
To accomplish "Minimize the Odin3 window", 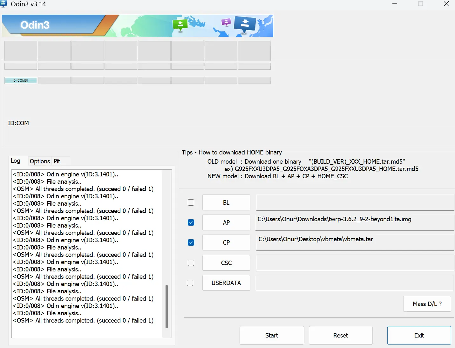I will pyautogui.click(x=395, y=4).
